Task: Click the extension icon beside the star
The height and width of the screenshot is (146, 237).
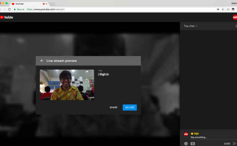Action: pos(228,9)
